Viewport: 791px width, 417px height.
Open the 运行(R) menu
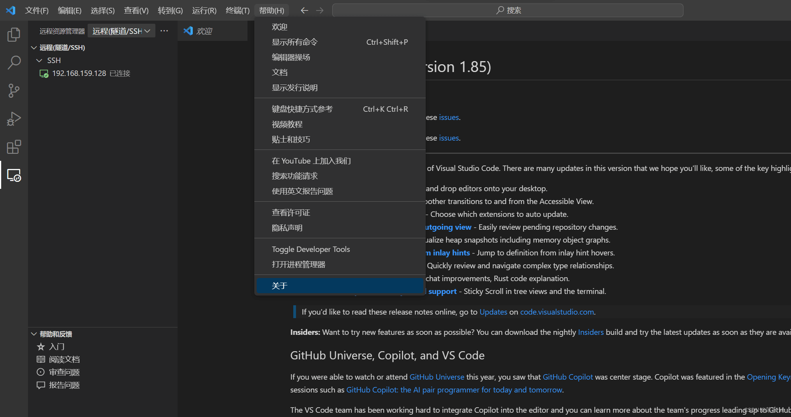[x=204, y=11]
